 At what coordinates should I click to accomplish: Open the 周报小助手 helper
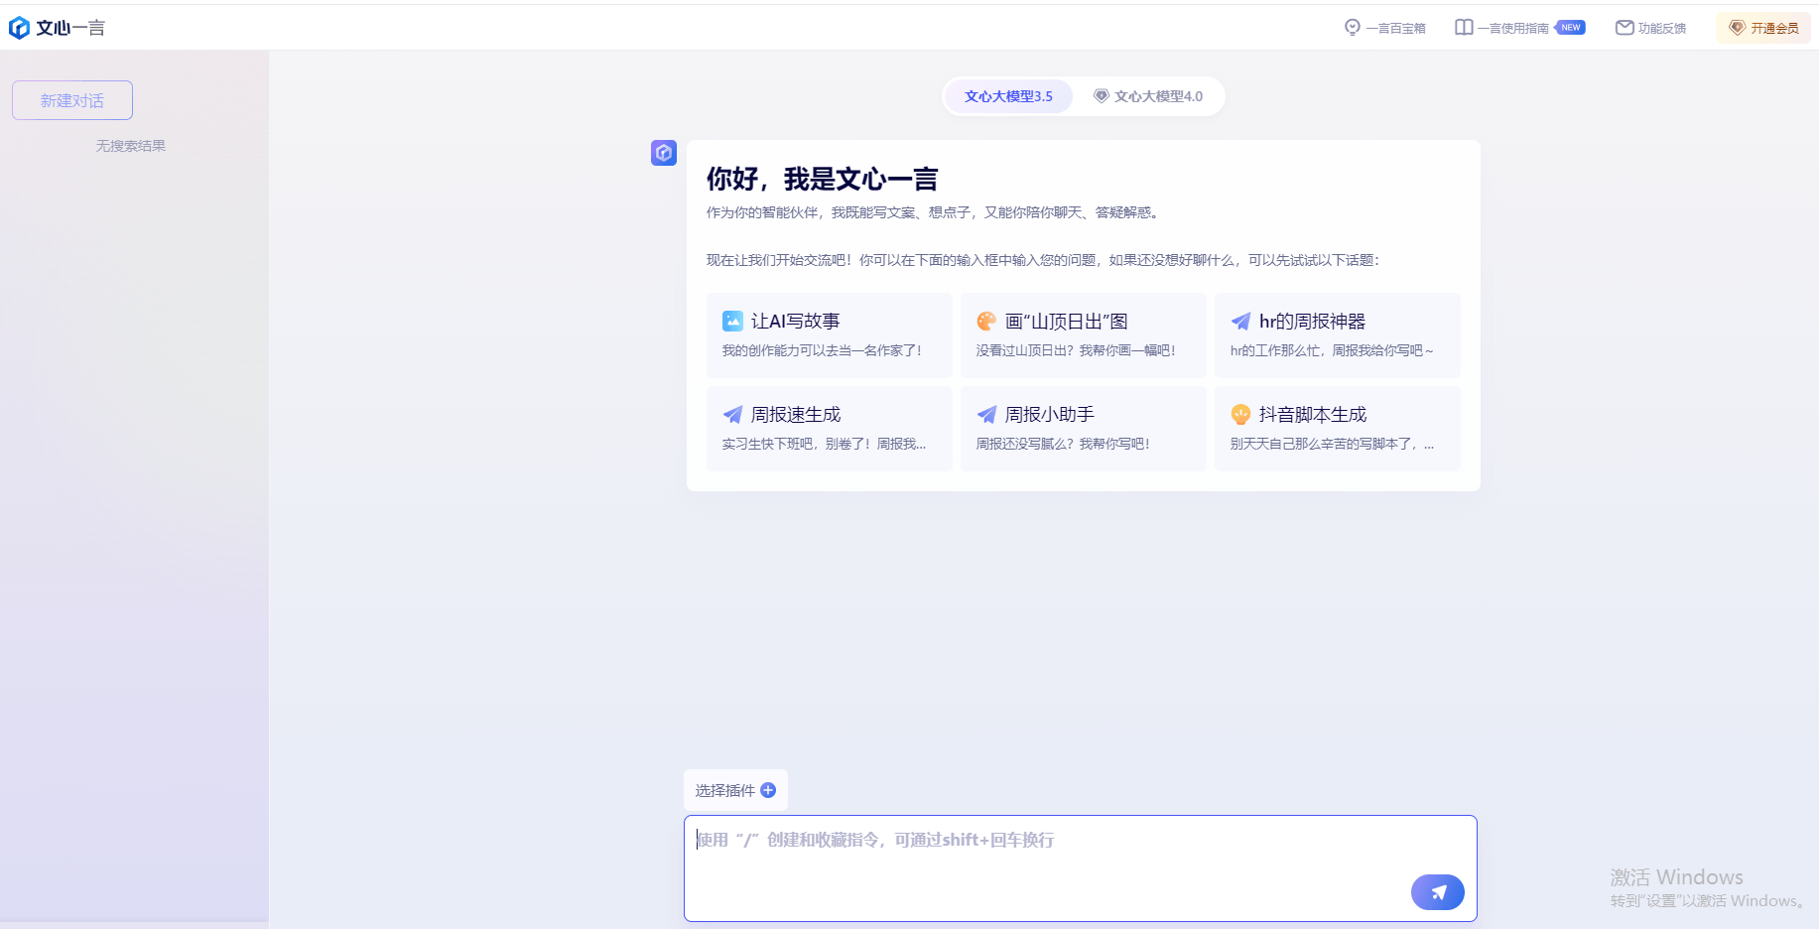tap(1083, 428)
